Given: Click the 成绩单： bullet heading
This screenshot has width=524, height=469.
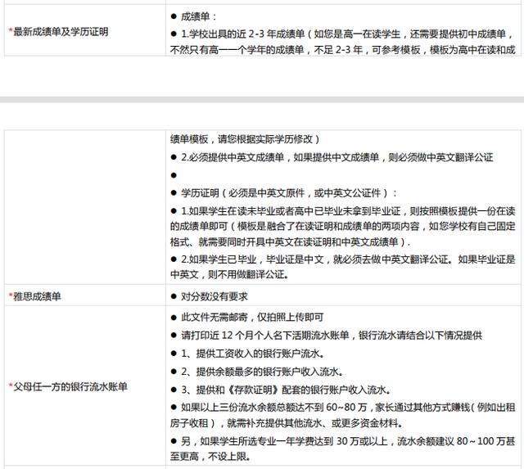Looking at the screenshot, I should click(x=193, y=16).
